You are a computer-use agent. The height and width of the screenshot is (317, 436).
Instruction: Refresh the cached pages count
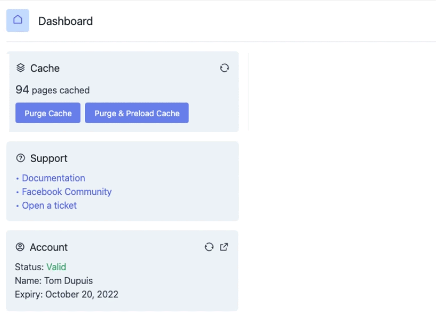[x=225, y=68]
